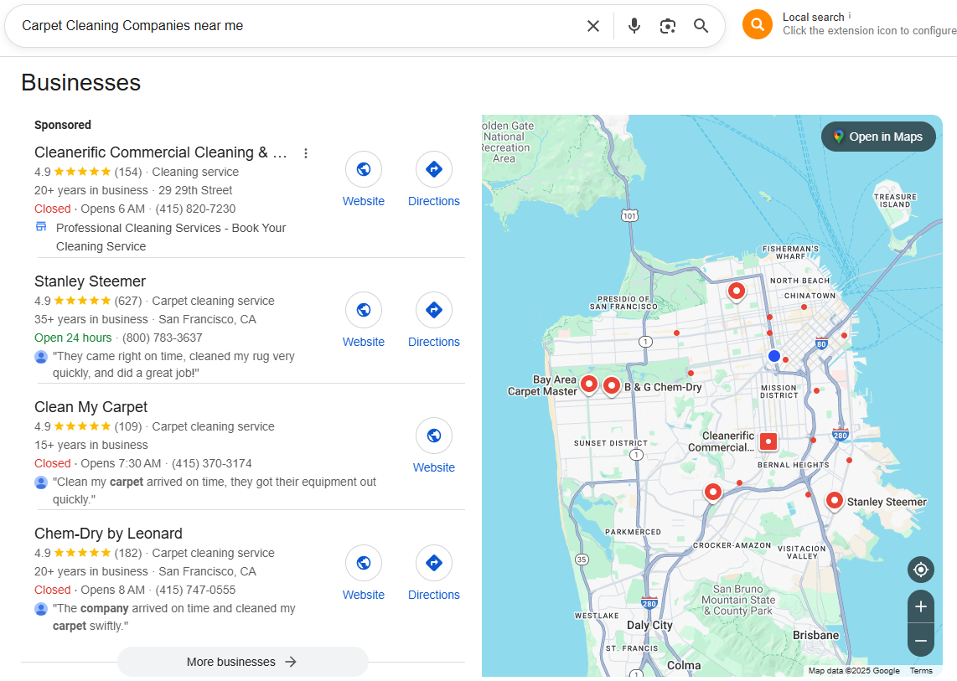Visit Clean My Carpet website icon

tap(433, 436)
